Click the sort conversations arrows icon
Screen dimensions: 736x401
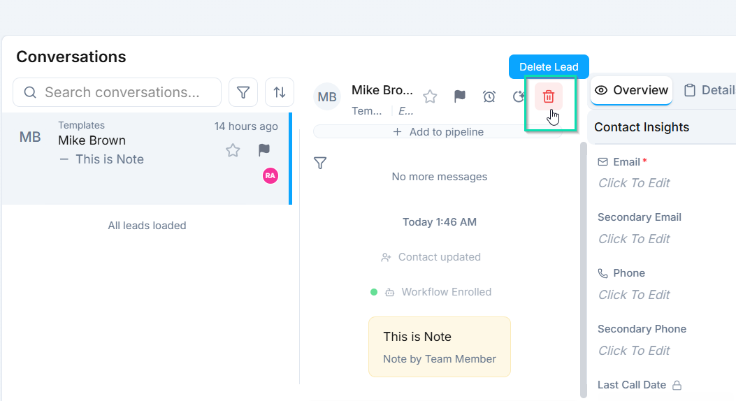pyautogui.click(x=280, y=92)
